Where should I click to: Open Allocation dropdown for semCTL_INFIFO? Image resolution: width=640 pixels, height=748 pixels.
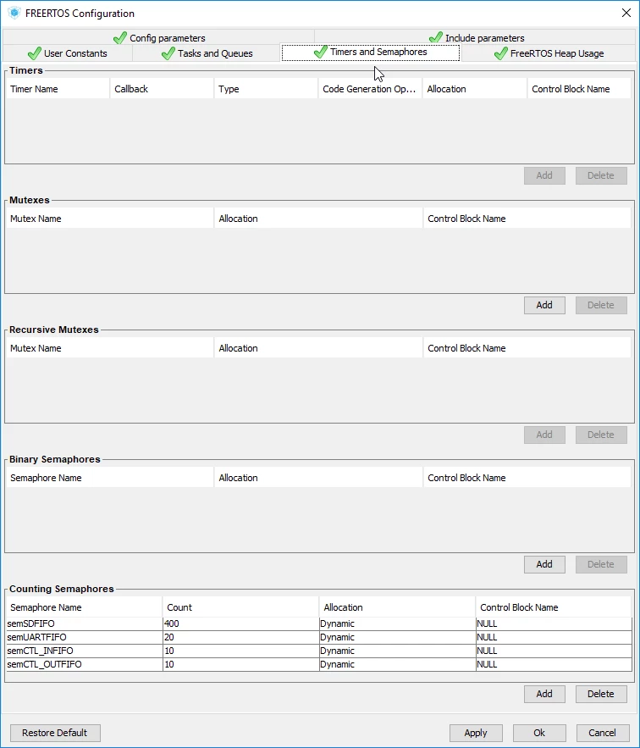click(397, 651)
